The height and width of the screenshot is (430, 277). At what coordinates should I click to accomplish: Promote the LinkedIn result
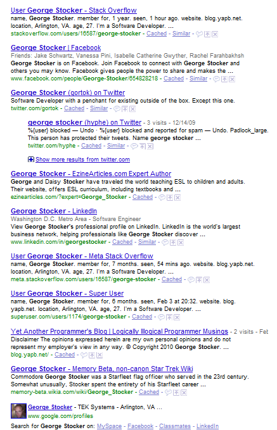click(x=173, y=243)
